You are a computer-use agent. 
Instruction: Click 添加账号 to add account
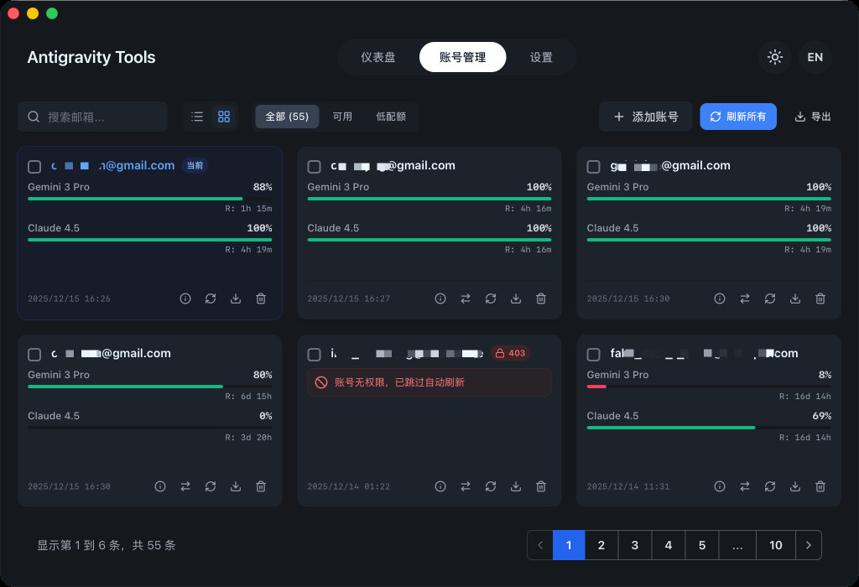click(645, 117)
